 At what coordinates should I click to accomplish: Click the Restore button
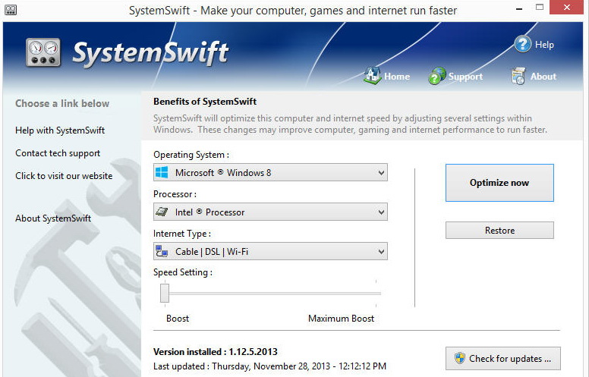click(x=499, y=230)
